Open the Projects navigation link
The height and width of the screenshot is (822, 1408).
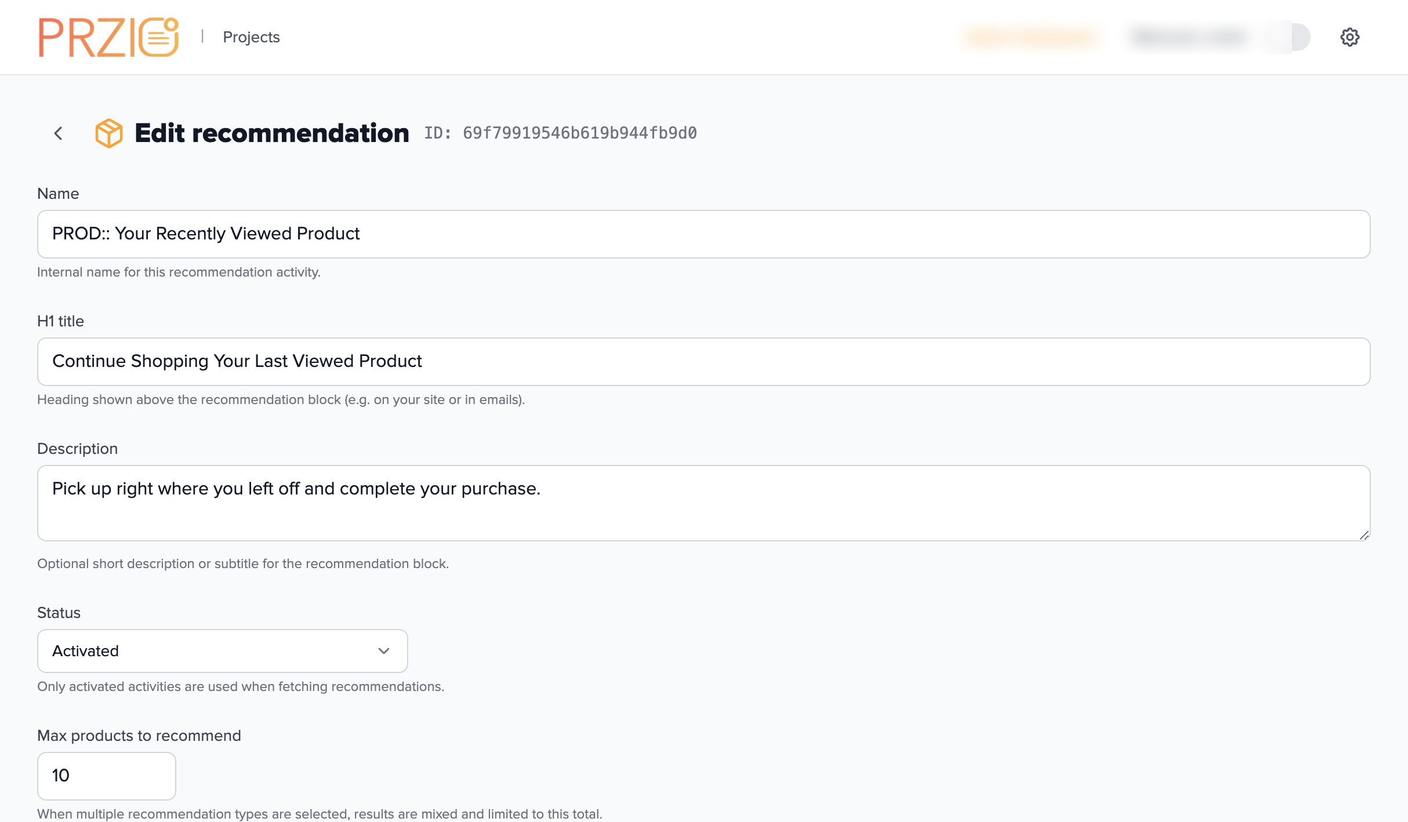pos(251,37)
